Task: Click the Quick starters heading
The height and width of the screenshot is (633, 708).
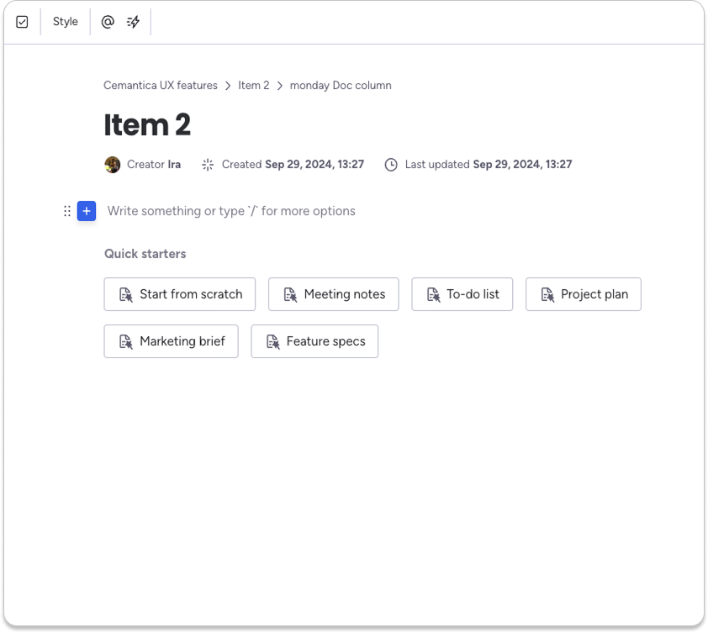Action: pyautogui.click(x=145, y=254)
